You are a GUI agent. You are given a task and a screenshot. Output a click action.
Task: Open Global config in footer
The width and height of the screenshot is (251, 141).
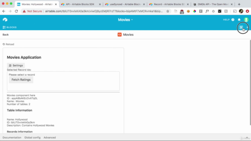pos(32,137)
